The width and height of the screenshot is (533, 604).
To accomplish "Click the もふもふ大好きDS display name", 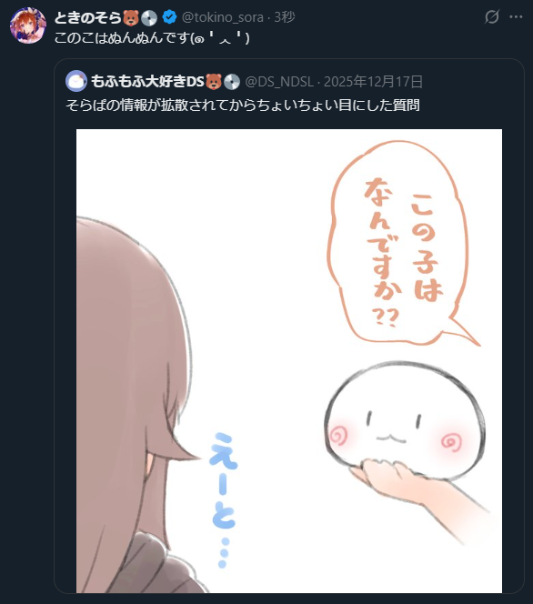I will [147, 81].
